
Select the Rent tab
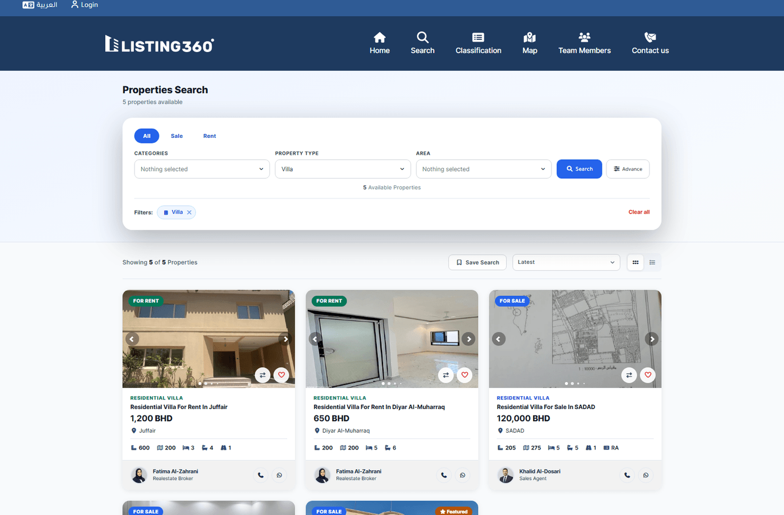tap(209, 136)
